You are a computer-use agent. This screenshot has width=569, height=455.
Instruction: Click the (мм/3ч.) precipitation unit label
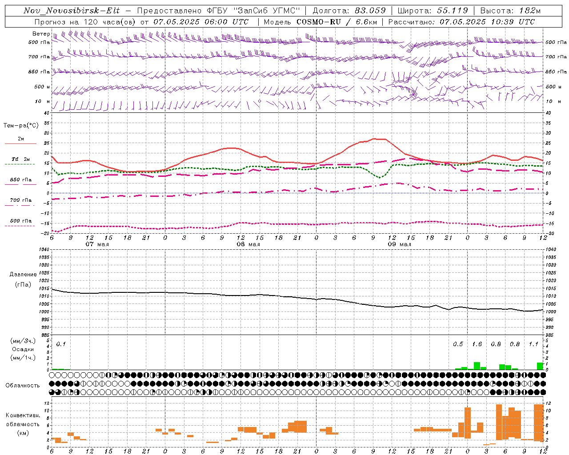23,341
